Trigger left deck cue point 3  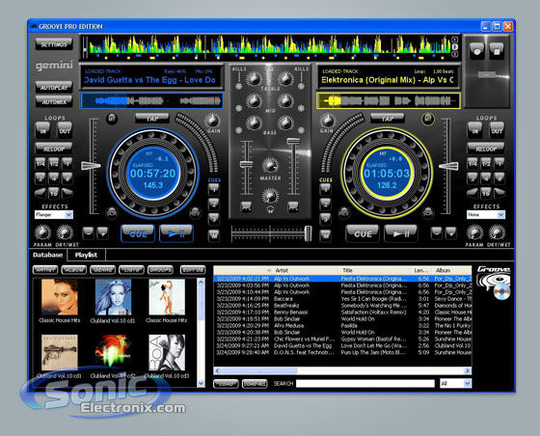pos(214,218)
